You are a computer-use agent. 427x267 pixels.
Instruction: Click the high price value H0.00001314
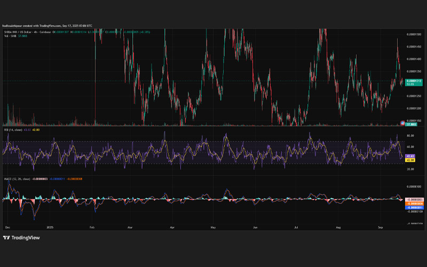point(78,32)
